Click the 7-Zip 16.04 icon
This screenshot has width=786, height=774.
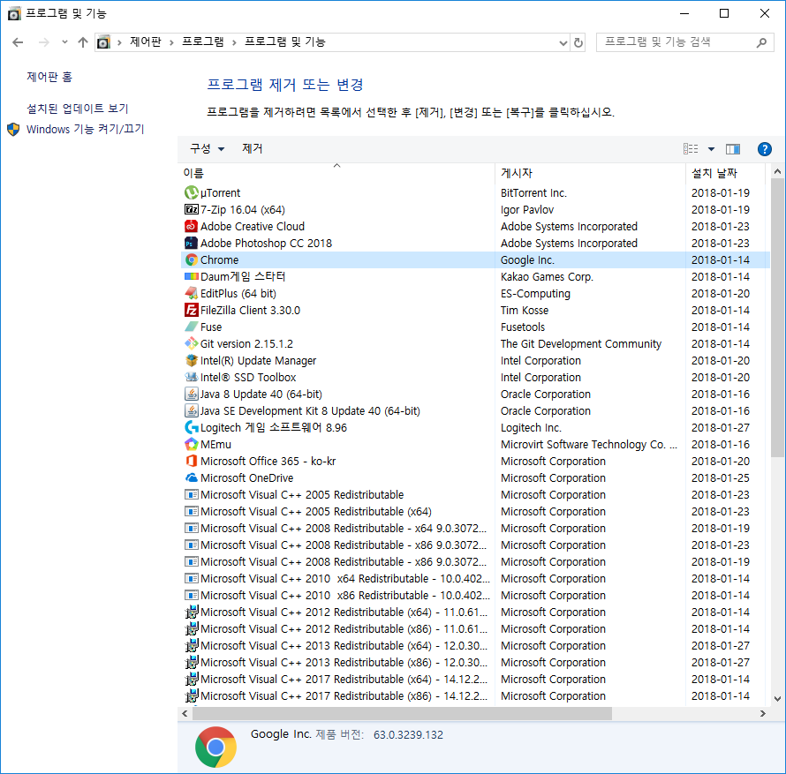pyautogui.click(x=191, y=209)
